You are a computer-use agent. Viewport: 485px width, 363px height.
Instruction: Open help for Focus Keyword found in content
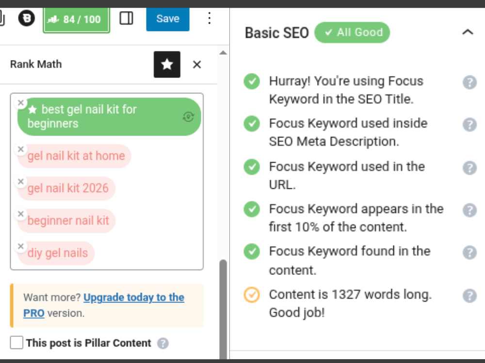point(469,253)
